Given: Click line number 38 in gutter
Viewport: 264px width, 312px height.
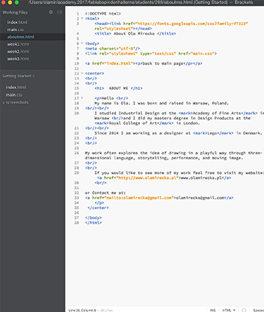Looking at the screenshot, I should coord(77,223).
